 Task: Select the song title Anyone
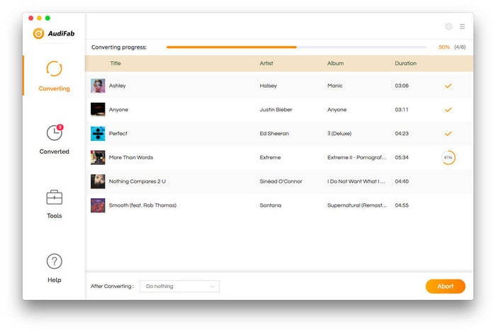point(118,110)
